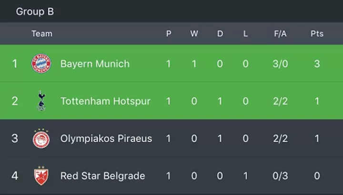Image resolution: width=343 pixels, height=195 pixels.
Task: Click the W wins column header
Action: tap(194, 34)
